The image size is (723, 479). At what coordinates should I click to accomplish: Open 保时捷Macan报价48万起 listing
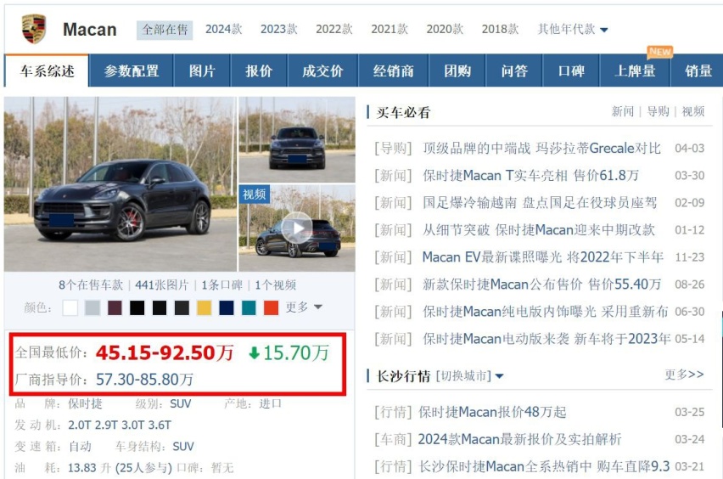point(492,412)
